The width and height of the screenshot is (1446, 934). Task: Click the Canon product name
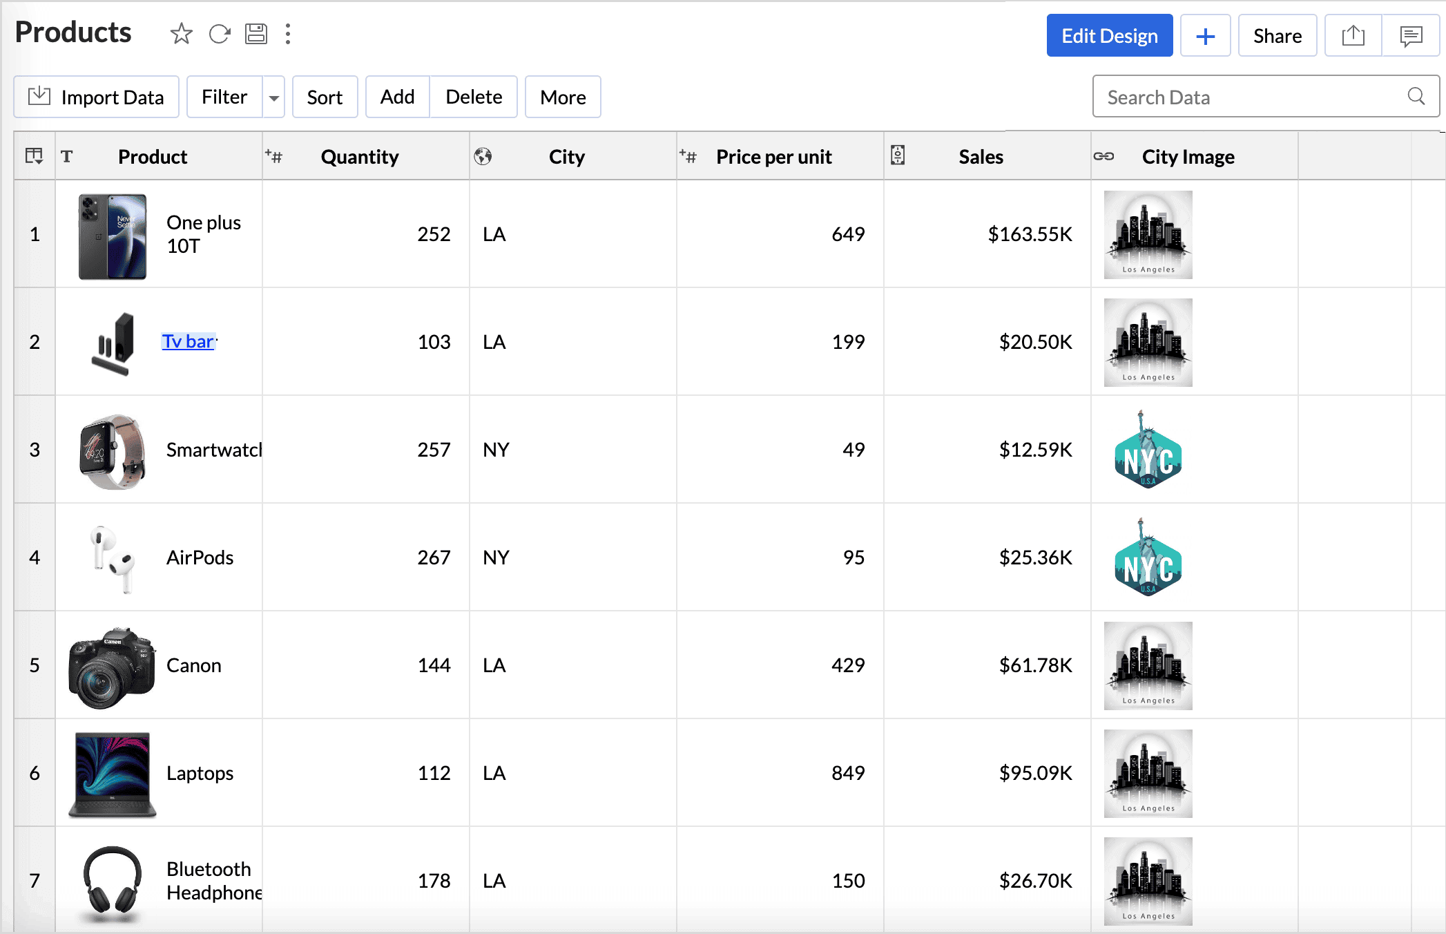pyautogui.click(x=194, y=665)
